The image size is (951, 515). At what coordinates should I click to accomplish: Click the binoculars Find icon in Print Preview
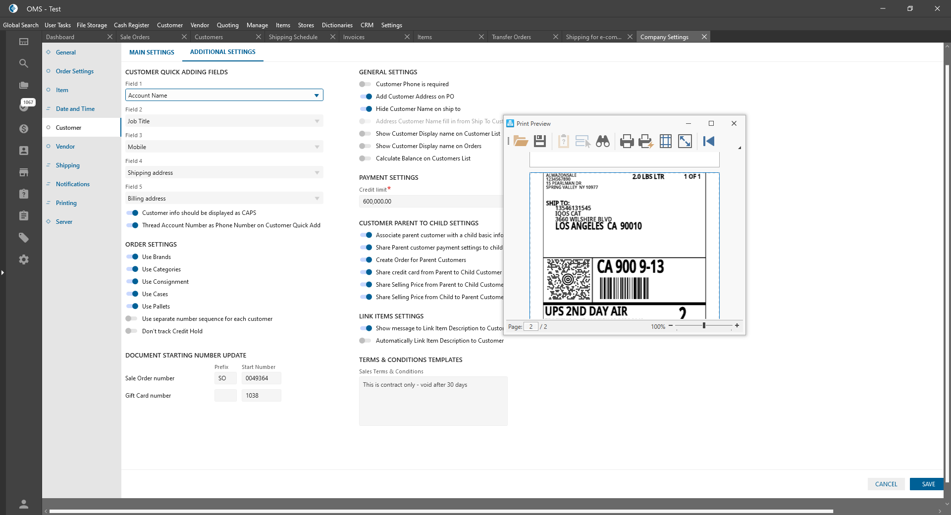(x=602, y=141)
